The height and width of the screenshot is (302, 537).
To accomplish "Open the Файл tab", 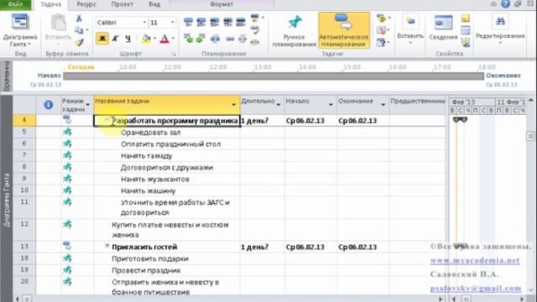I will coord(15,4).
